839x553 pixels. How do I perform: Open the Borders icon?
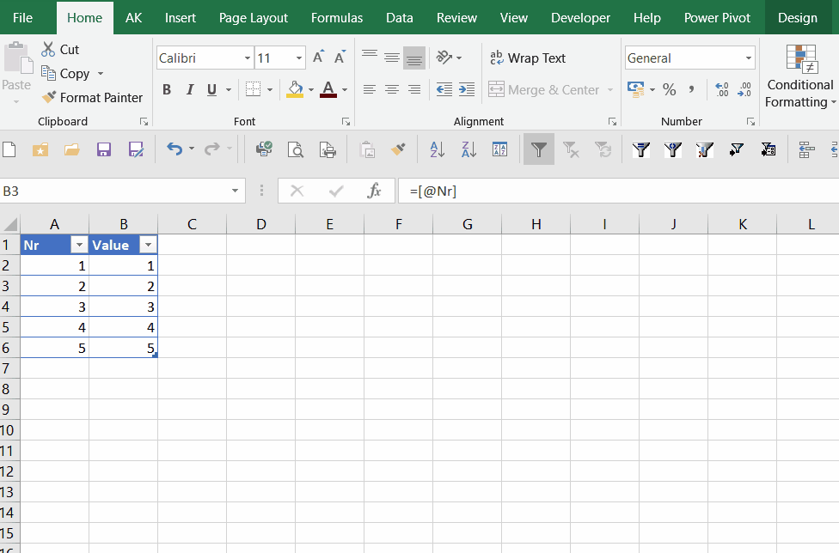pos(253,89)
